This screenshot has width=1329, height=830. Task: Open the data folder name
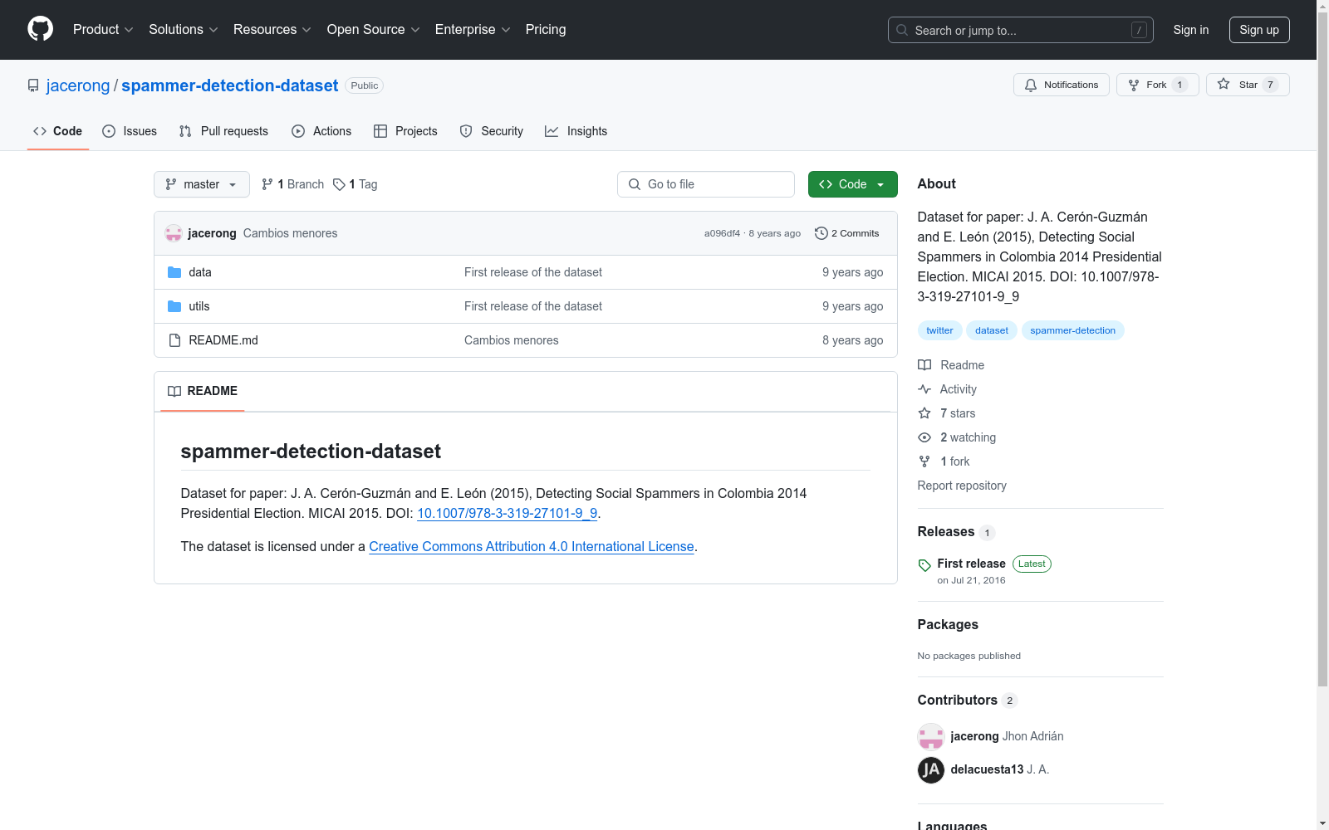[200, 272]
